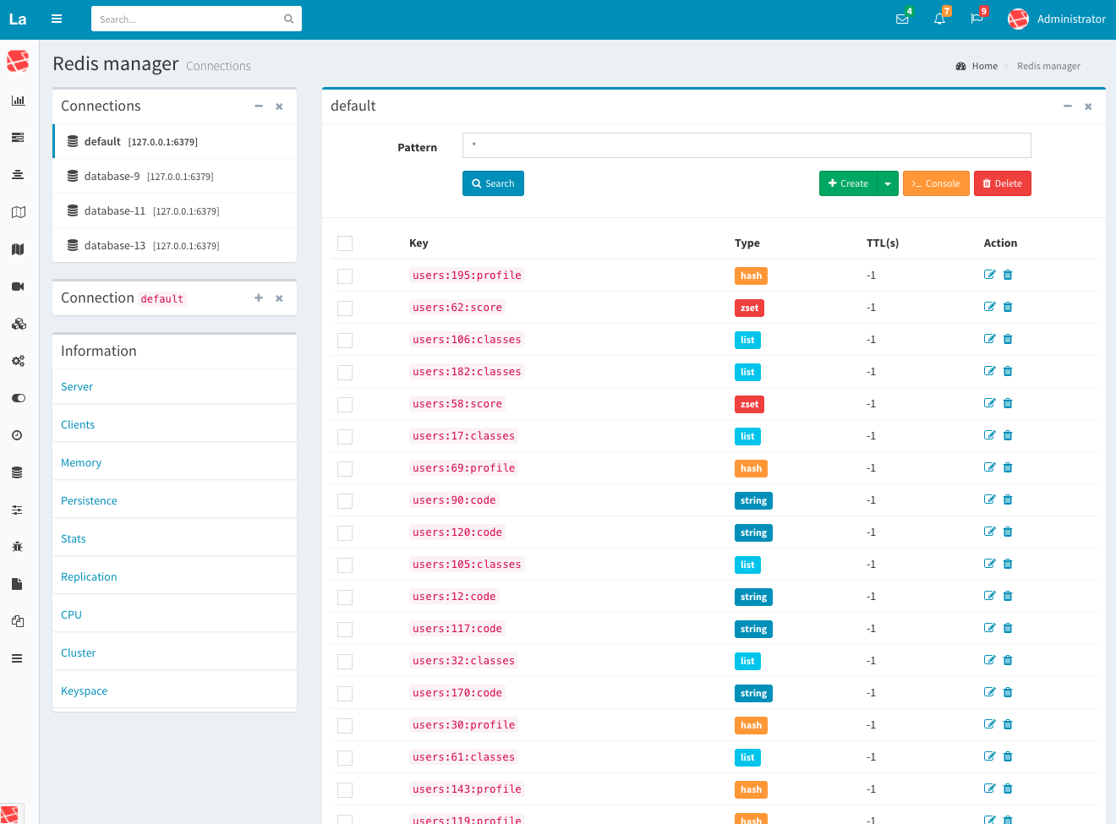1116x824 pixels.
Task: Edit the users:90:code key
Action: pos(989,499)
